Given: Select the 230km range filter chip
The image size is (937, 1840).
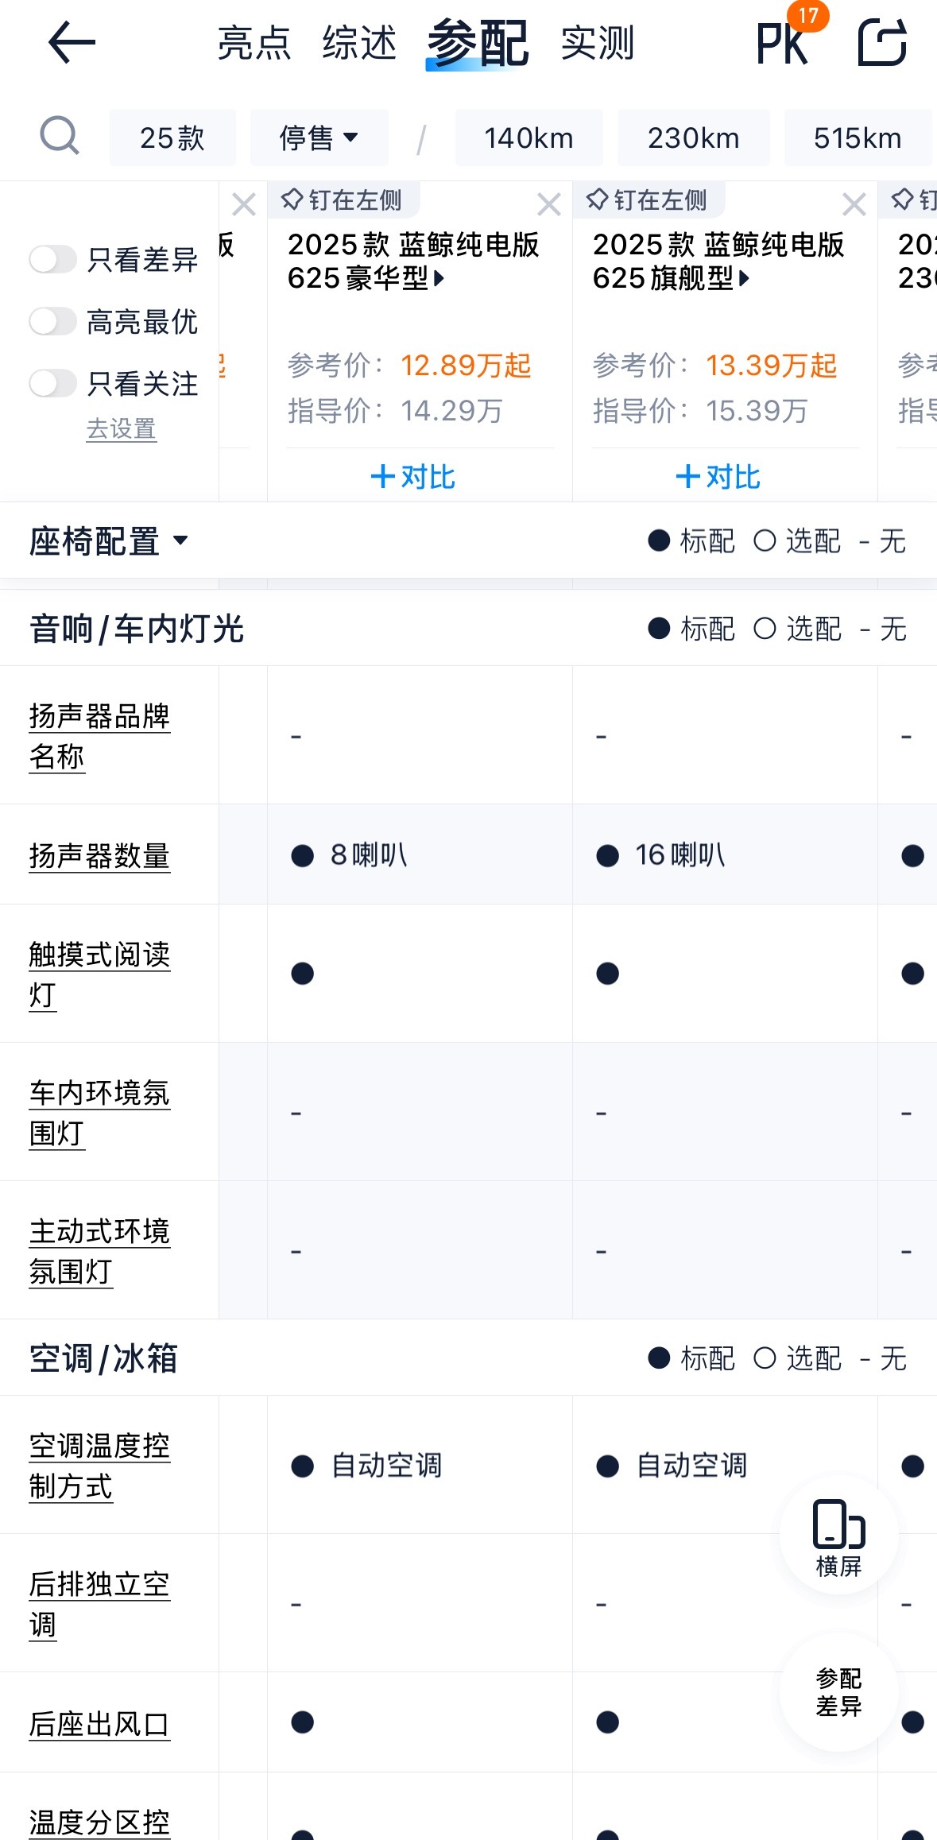Looking at the screenshot, I should 693,138.
